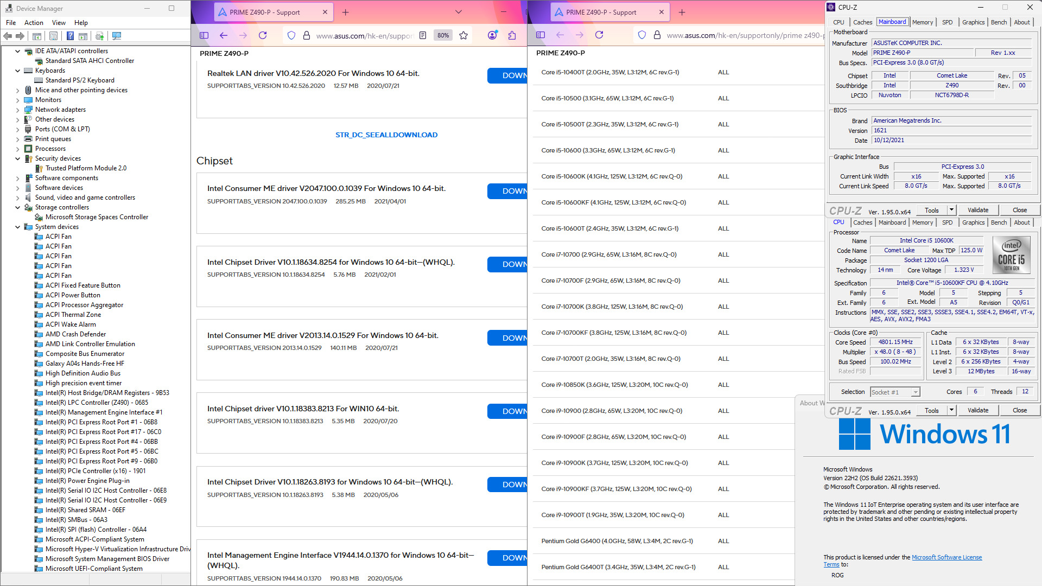Bookmark the ASUS page with star icon
The image size is (1042, 586).
(463, 35)
